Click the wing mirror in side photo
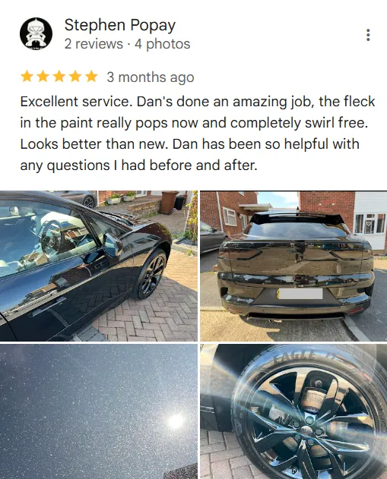Screen dimensions: 387x479 113,244
